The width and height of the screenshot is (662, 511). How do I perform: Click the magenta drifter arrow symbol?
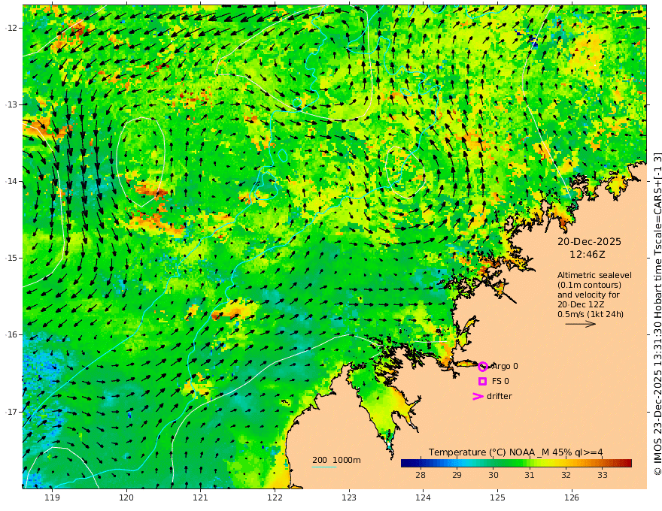(478, 396)
